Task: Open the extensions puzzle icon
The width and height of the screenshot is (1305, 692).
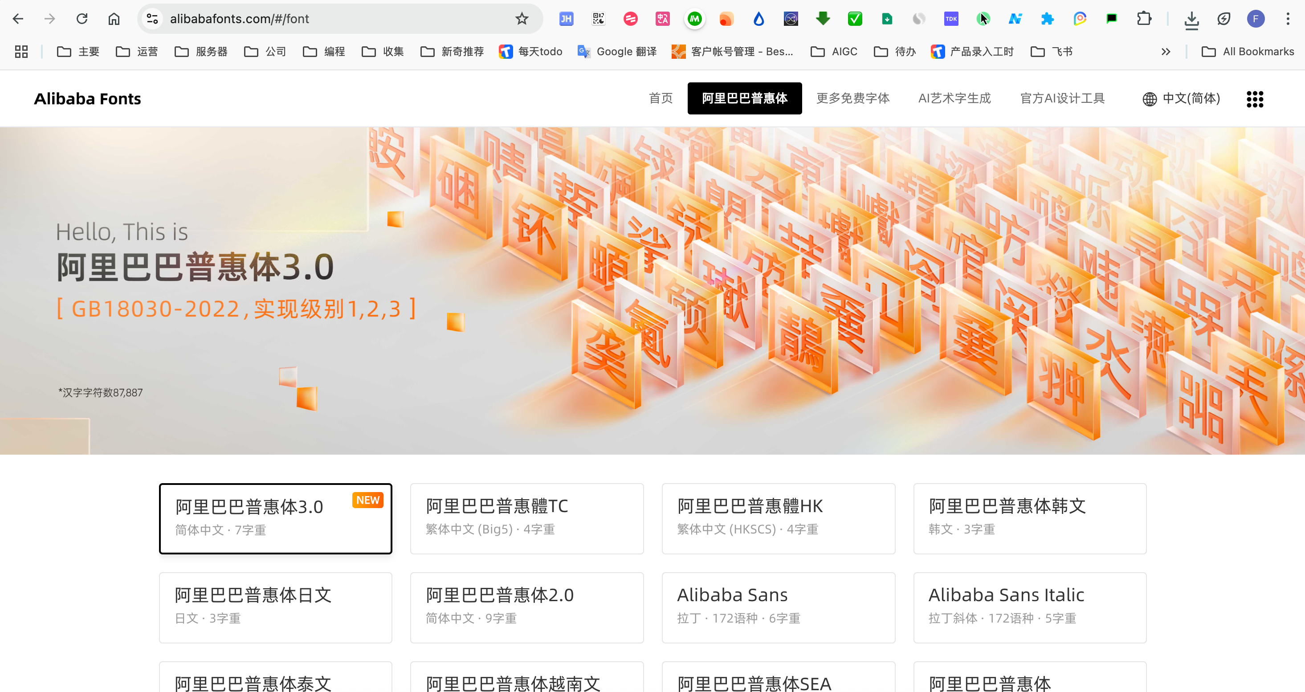Action: [x=1144, y=19]
